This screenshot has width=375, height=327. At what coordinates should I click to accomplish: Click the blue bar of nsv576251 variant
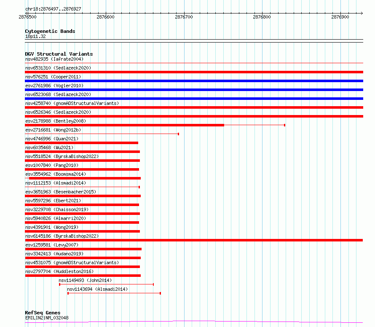click(194, 81)
